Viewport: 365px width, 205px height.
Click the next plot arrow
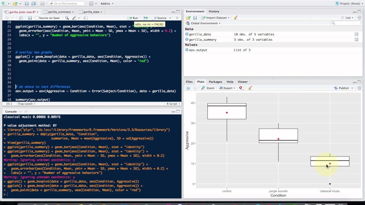(x=195, y=88)
